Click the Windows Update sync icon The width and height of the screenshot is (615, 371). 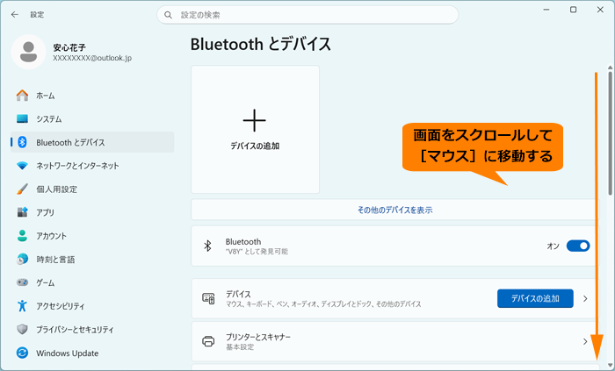22,353
